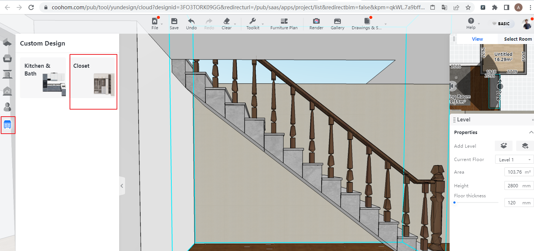Open the Kitchen & Bath category
The width and height of the screenshot is (534, 251).
click(x=43, y=77)
